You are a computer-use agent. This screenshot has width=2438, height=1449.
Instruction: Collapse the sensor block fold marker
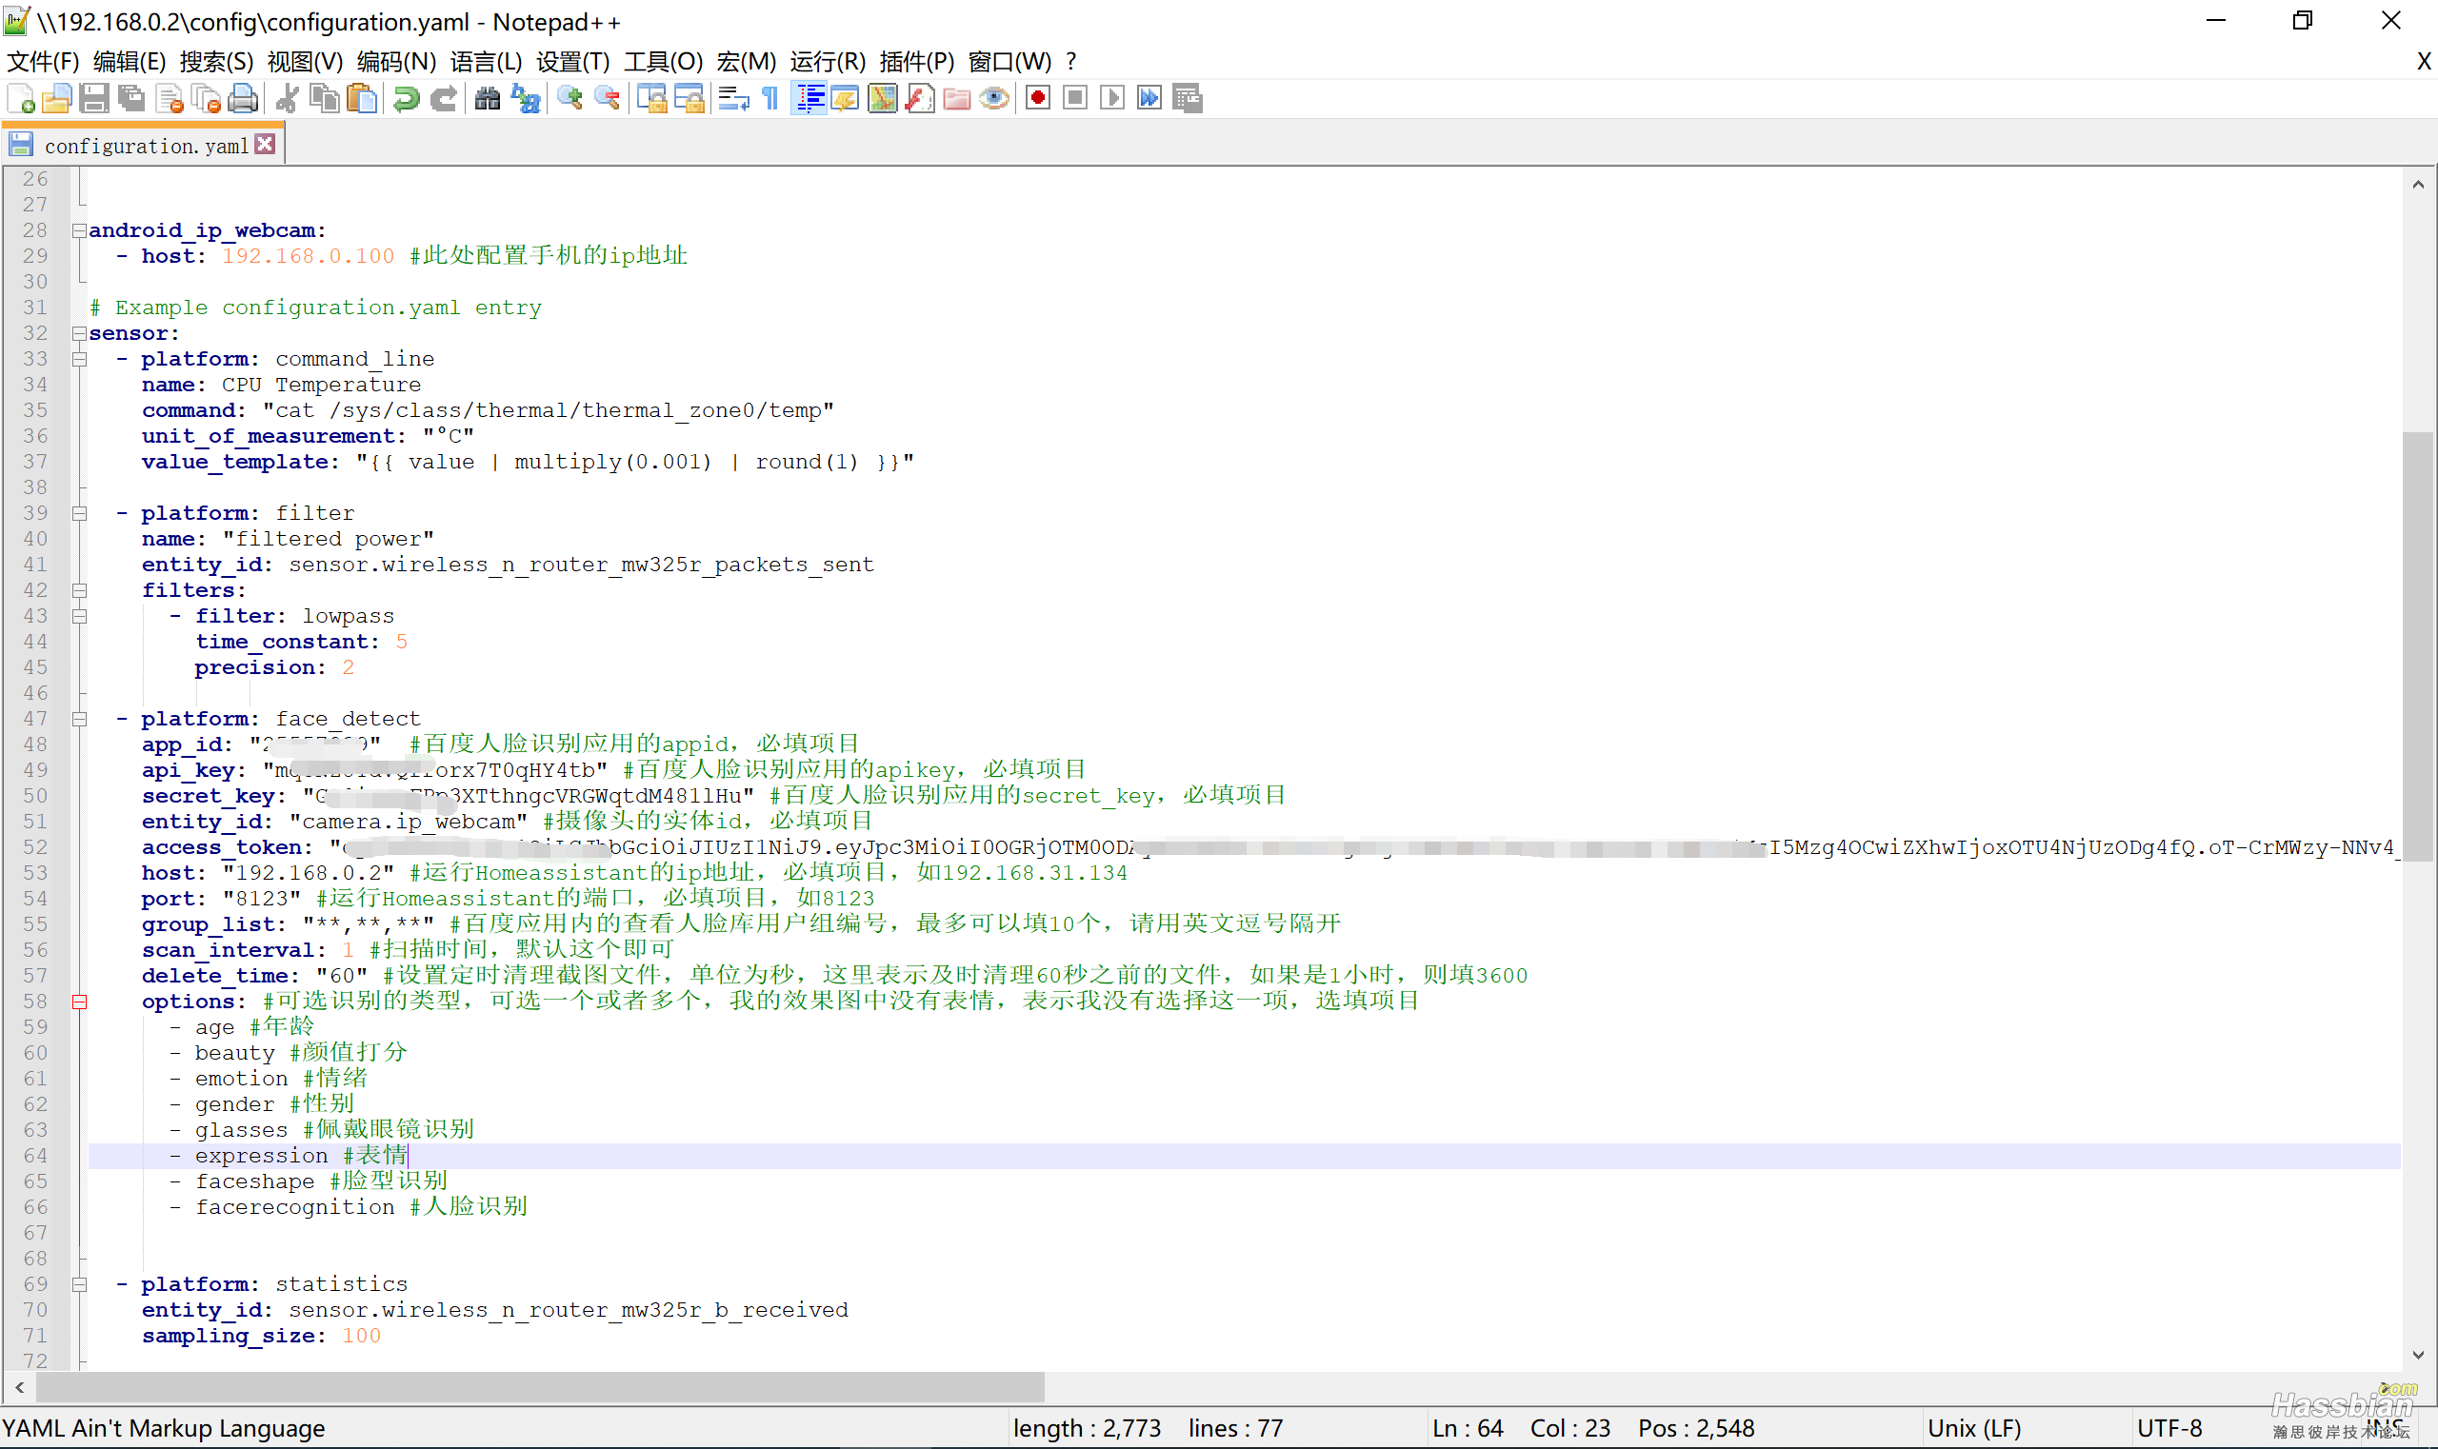click(79, 334)
